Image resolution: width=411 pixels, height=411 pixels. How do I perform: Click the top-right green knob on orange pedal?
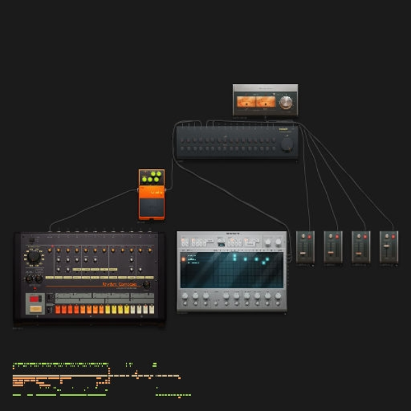click(x=159, y=173)
